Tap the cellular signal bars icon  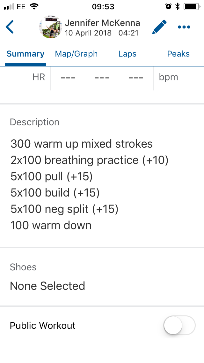point(9,6)
